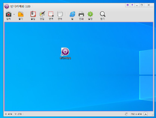The image size is (156, 118).
Task: Click the 반디카메라 3.09 title text
Action: [x=20, y=7]
